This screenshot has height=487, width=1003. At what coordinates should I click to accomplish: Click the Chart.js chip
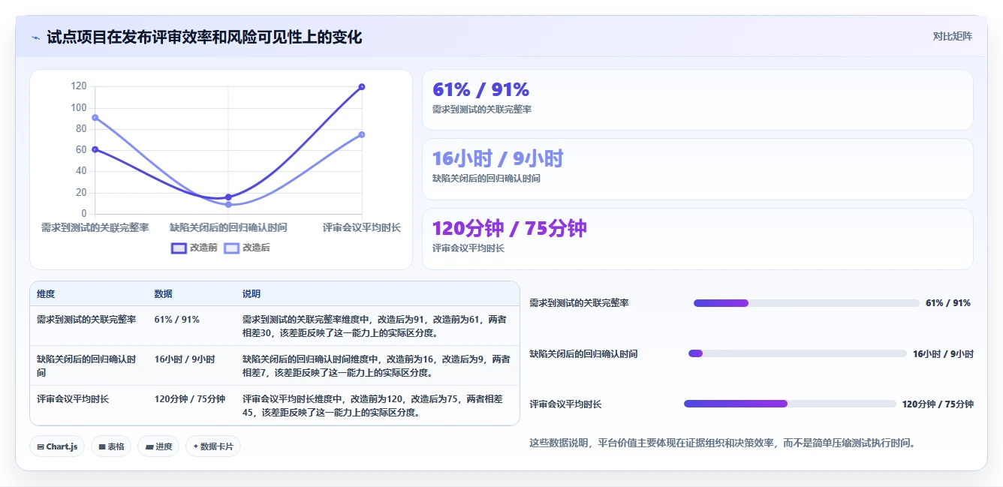(x=58, y=446)
